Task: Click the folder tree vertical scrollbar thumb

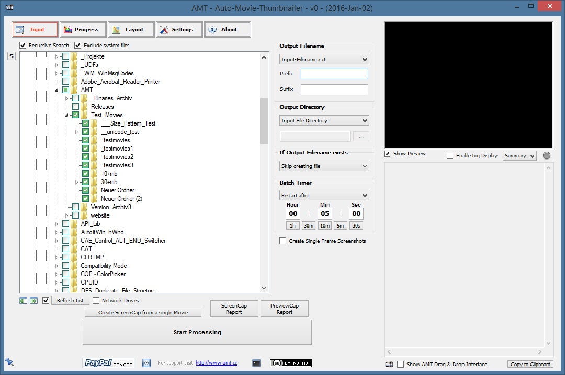Action: click(264, 120)
